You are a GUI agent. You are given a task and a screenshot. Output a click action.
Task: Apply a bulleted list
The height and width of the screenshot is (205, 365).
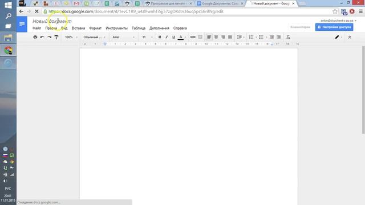pyautogui.click(x=261, y=37)
